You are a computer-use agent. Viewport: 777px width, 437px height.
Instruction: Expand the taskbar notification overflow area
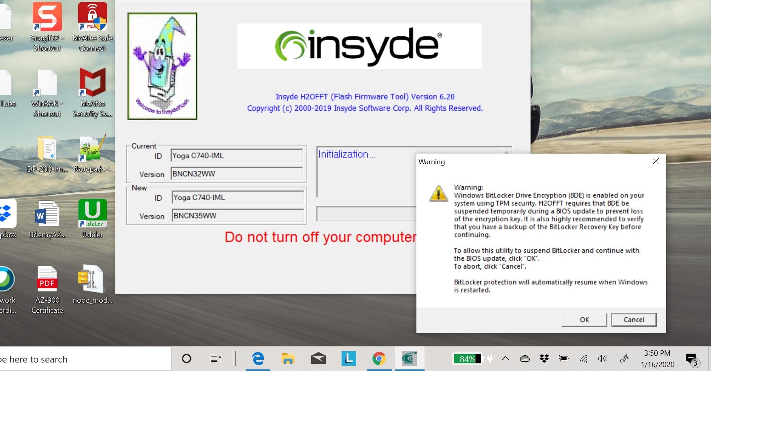tap(506, 359)
